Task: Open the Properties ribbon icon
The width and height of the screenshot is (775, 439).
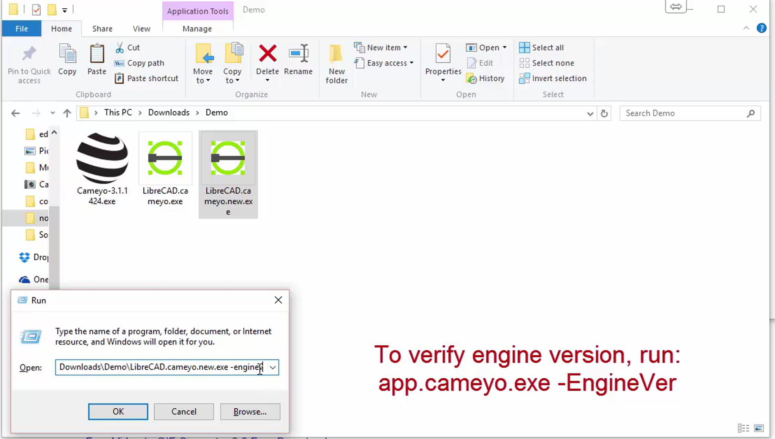Action: point(443,54)
